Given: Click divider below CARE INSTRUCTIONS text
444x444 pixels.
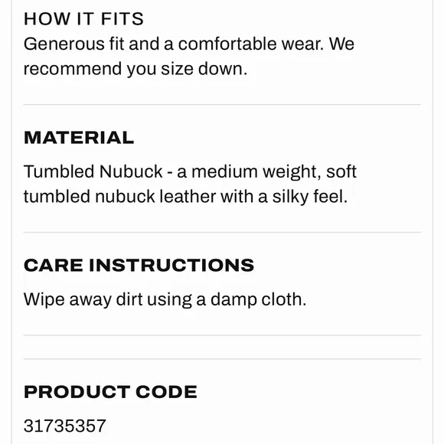Looking at the screenshot, I should coord(222,335).
